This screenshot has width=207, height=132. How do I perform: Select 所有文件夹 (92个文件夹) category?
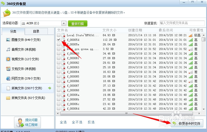tap(27, 98)
